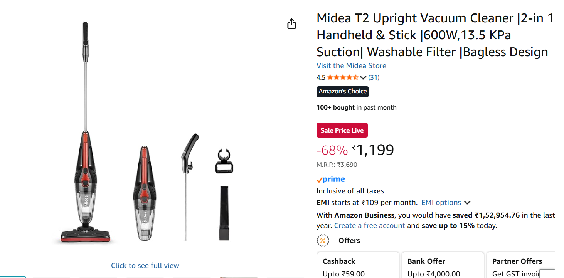Select the Cashback offer card
Image resolution: width=564 pixels, height=278 pixels.
(x=358, y=265)
